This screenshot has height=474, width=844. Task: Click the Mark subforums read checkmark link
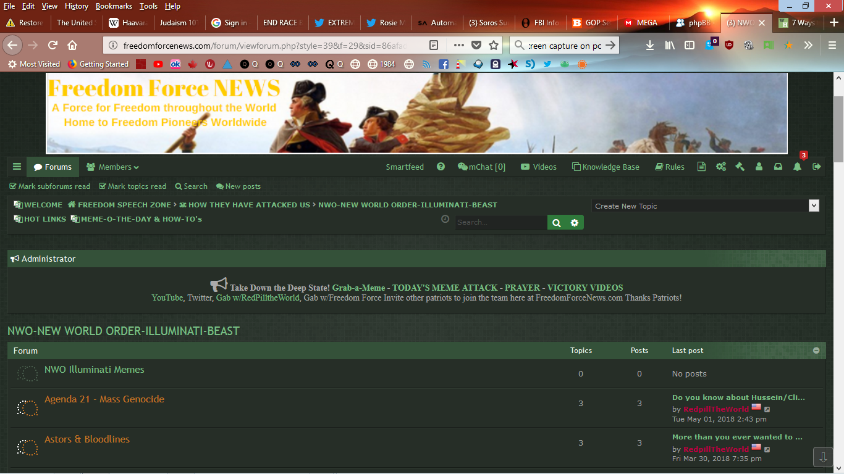[x=49, y=186]
